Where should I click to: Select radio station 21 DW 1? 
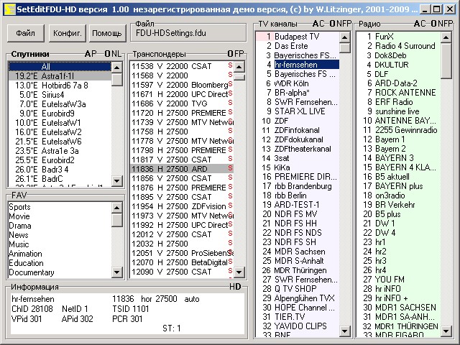(399, 224)
